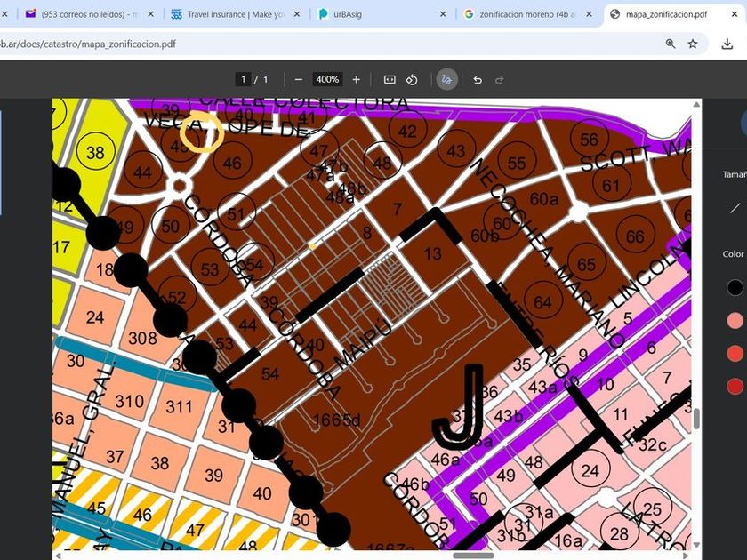The height and width of the screenshot is (560, 747).
Task: Choose the light salmon color swatch
Action: (735, 320)
